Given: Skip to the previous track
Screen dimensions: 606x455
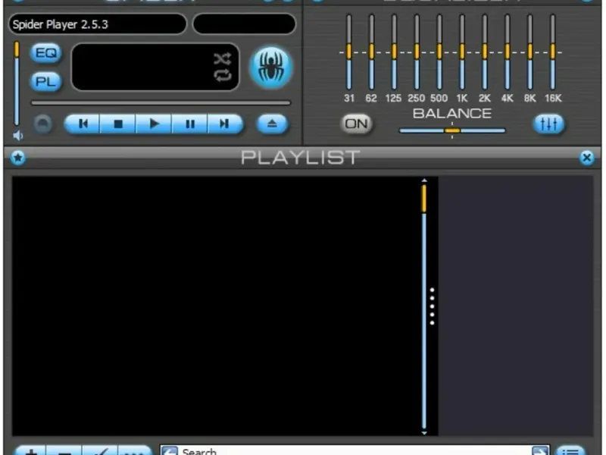Looking at the screenshot, I should [x=83, y=124].
